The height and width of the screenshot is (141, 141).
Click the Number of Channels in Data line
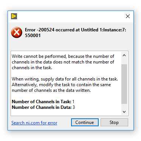click(x=43, y=107)
